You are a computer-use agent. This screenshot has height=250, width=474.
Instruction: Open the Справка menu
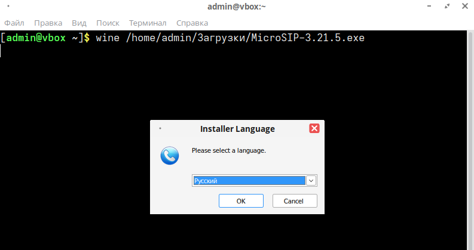(x=192, y=23)
